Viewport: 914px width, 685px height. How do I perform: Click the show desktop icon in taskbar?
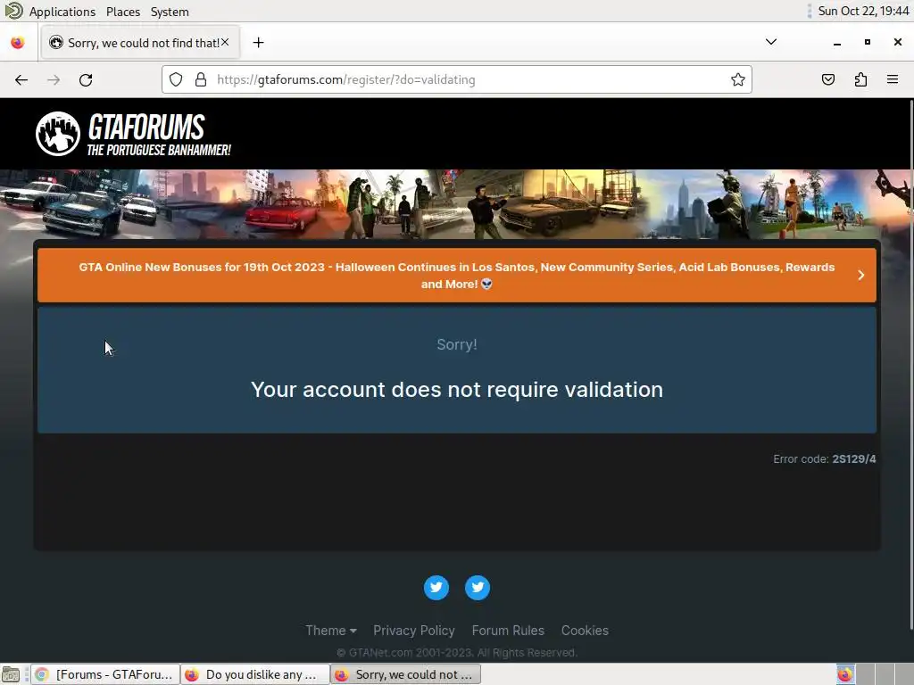point(10,674)
